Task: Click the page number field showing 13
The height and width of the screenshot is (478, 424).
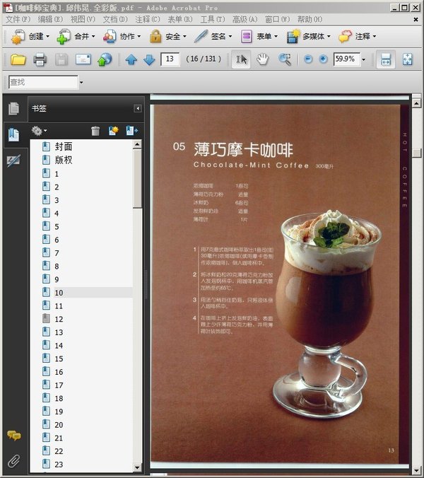Action: [170, 59]
